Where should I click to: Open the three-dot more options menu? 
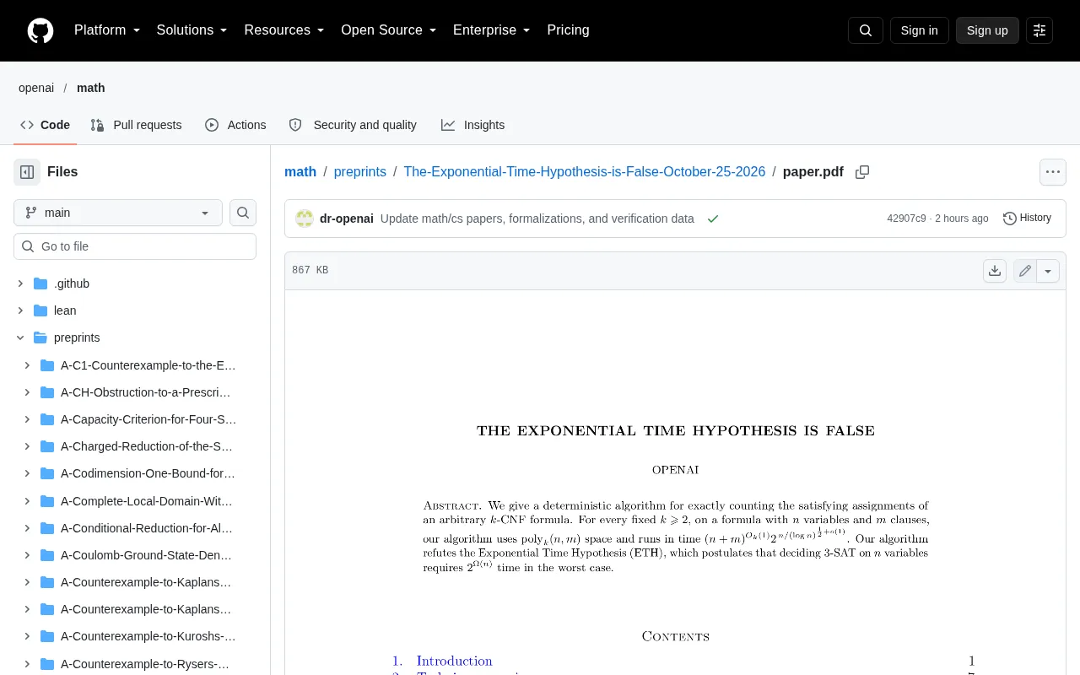pyautogui.click(x=1053, y=172)
